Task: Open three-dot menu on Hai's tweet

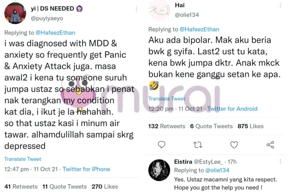Action: (x=280, y=5)
